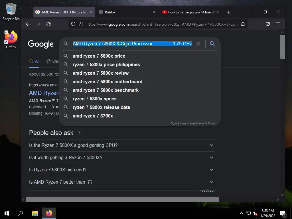
Task: Reload the current Google page
Action: (x=48, y=24)
